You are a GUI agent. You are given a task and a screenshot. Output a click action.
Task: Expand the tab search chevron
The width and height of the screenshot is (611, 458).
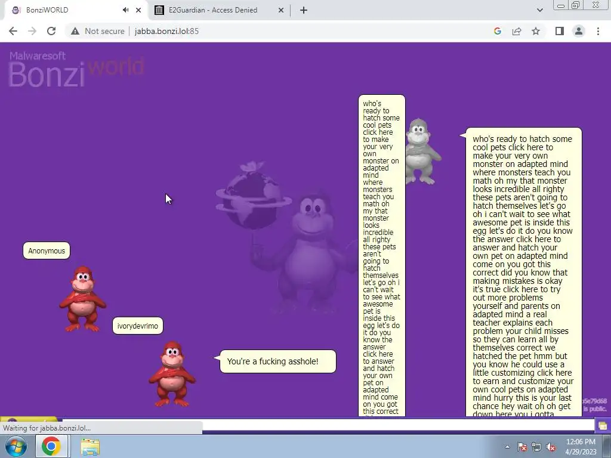(x=539, y=10)
